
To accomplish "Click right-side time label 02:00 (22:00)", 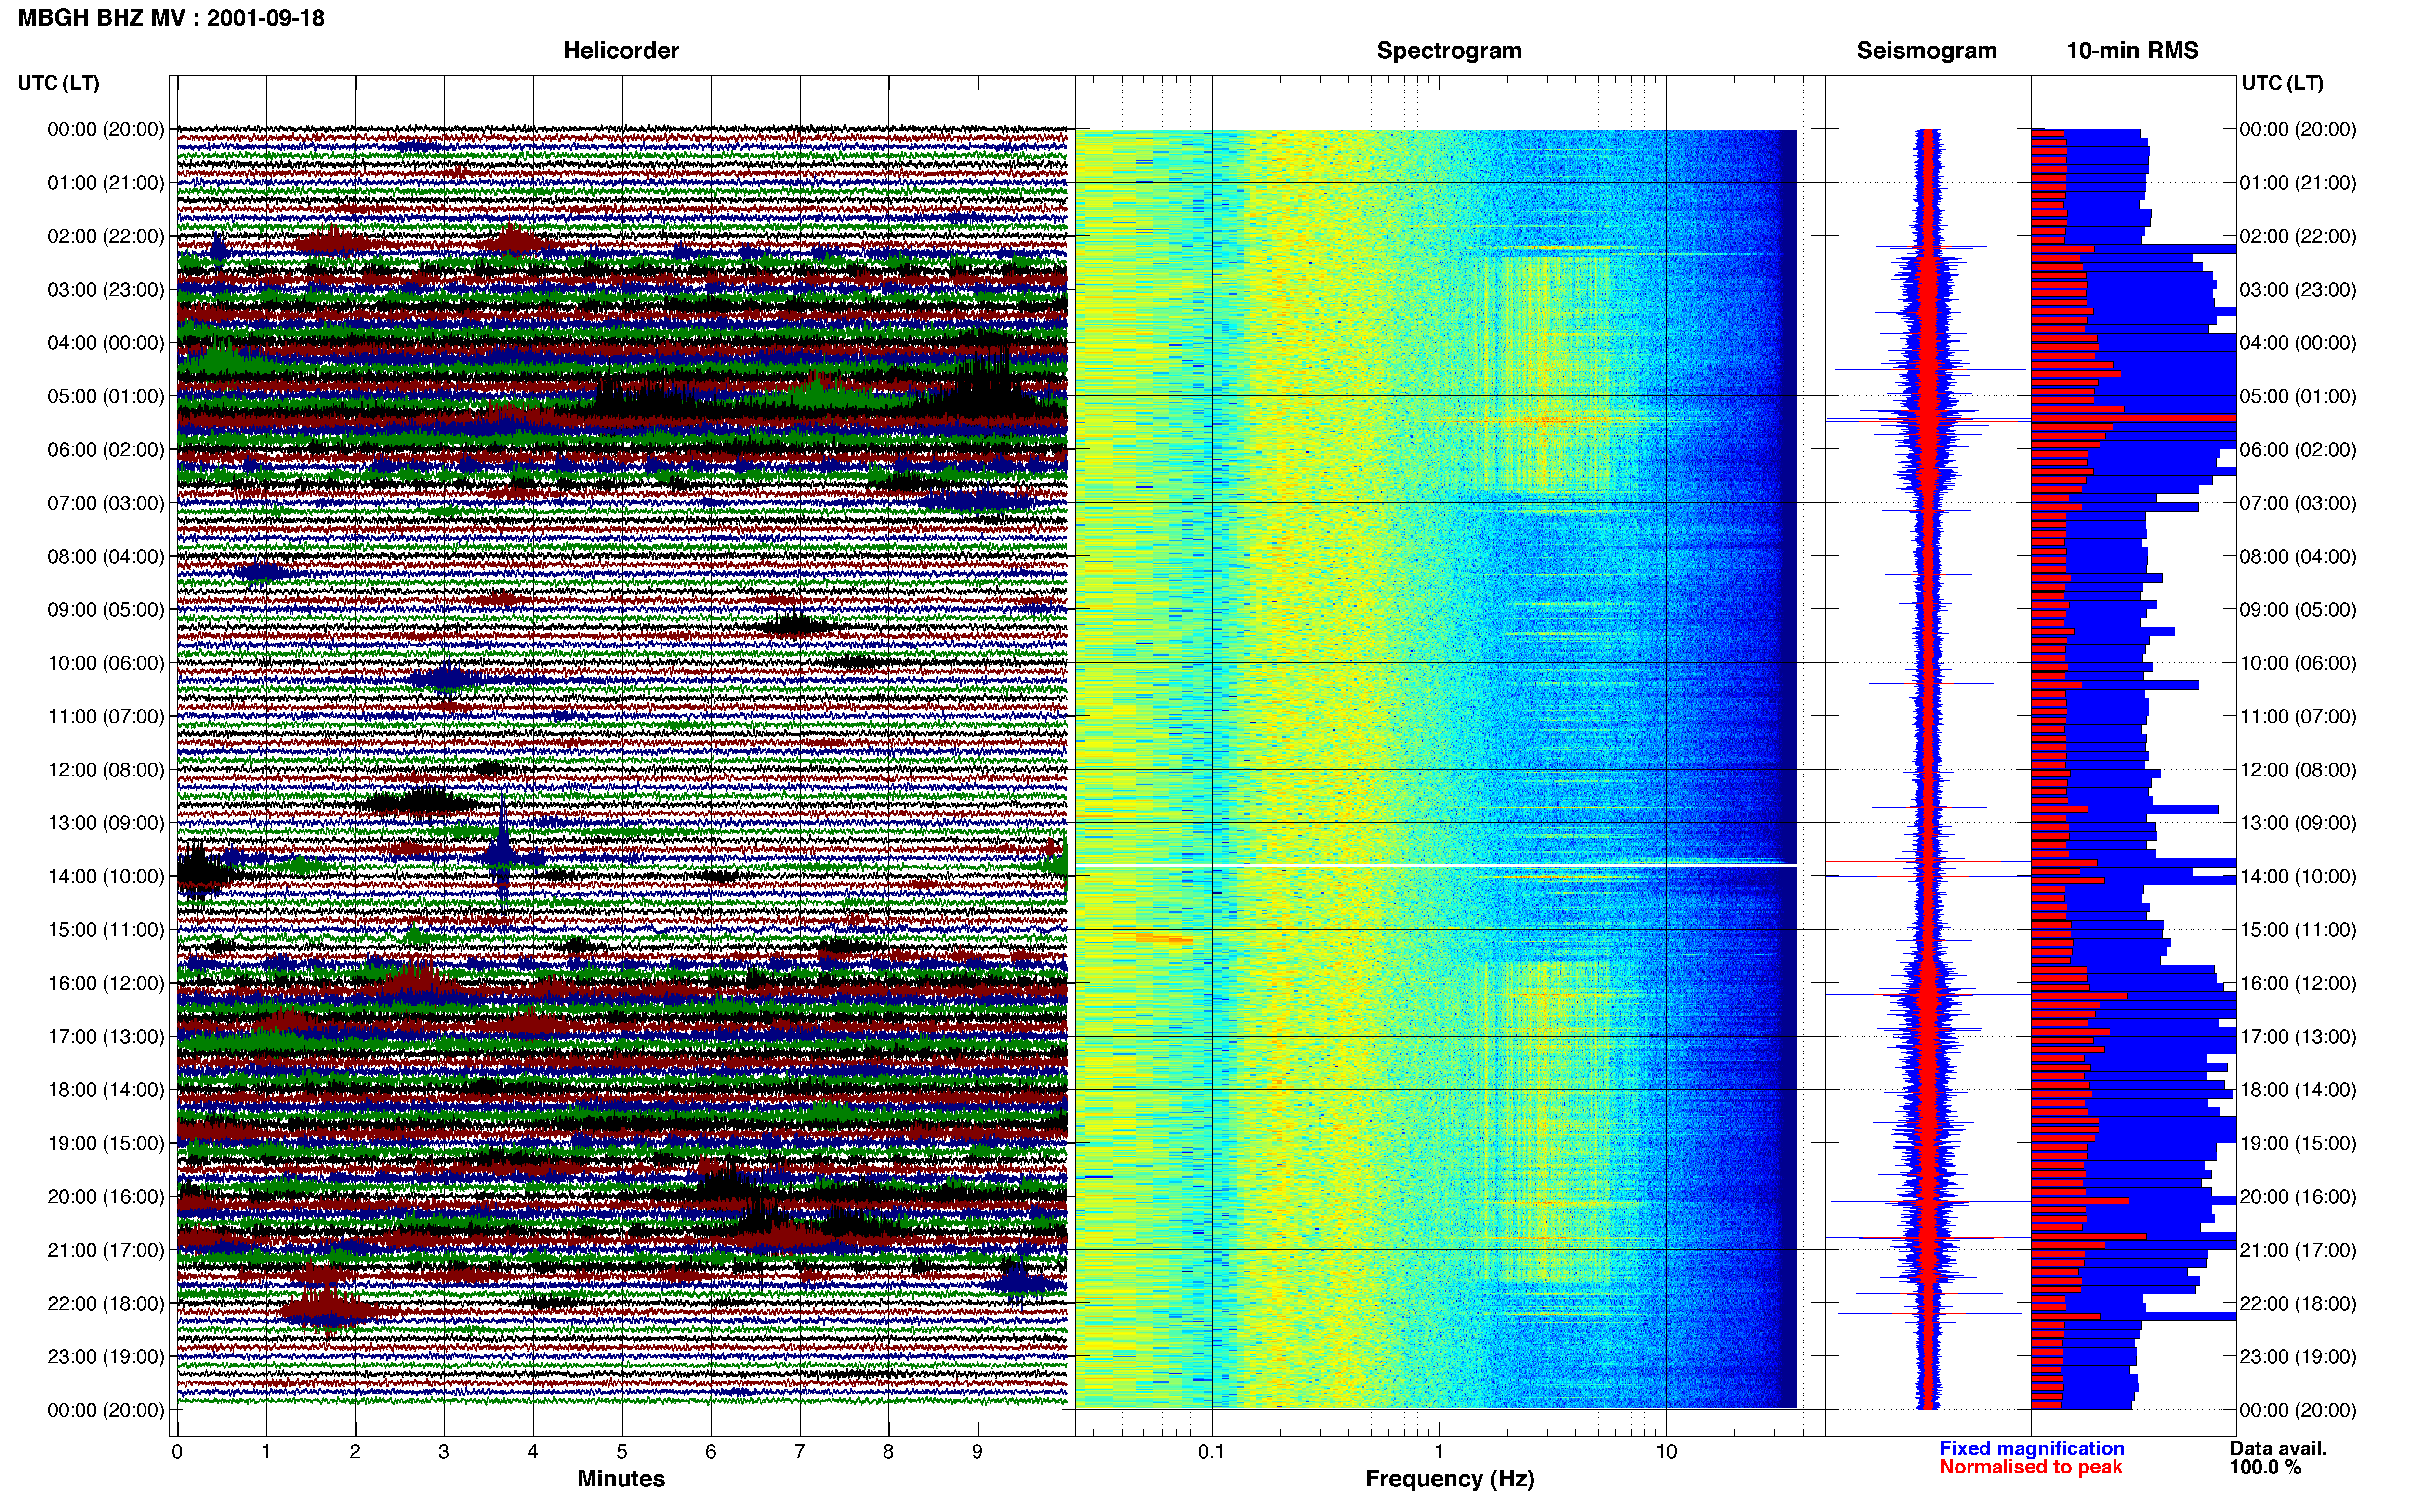I will (x=2298, y=236).
